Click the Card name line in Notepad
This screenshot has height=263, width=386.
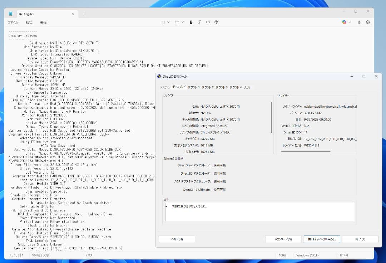point(64,43)
